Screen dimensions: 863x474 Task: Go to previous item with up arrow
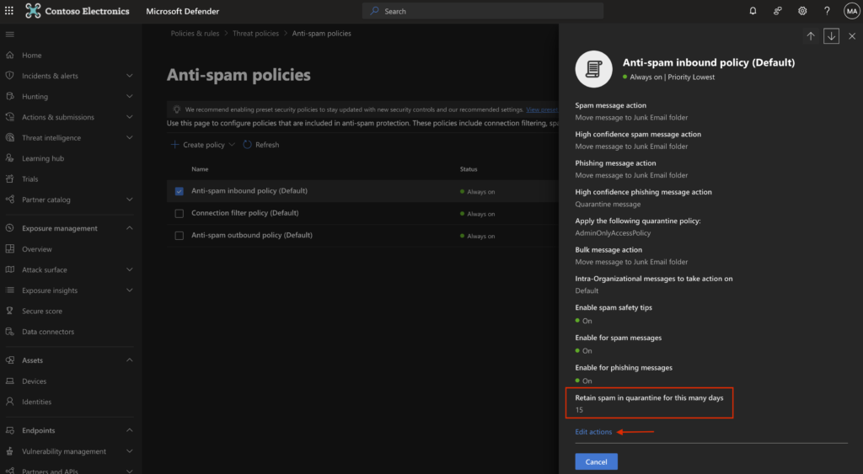(811, 36)
